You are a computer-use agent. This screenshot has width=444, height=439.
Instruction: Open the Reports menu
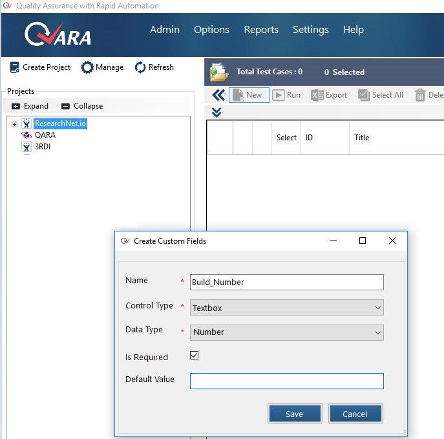pos(261,30)
